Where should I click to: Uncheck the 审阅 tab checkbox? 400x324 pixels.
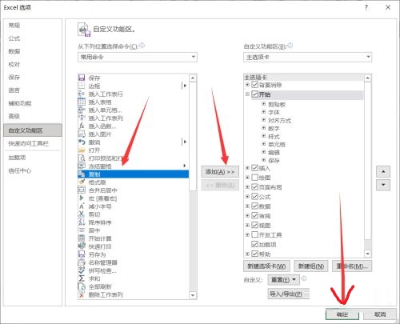(x=254, y=215)
